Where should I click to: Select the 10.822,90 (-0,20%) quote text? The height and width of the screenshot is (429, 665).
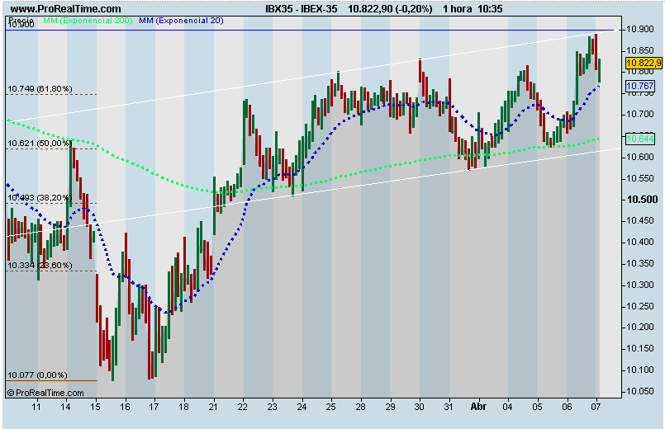[x=390, y=9]
